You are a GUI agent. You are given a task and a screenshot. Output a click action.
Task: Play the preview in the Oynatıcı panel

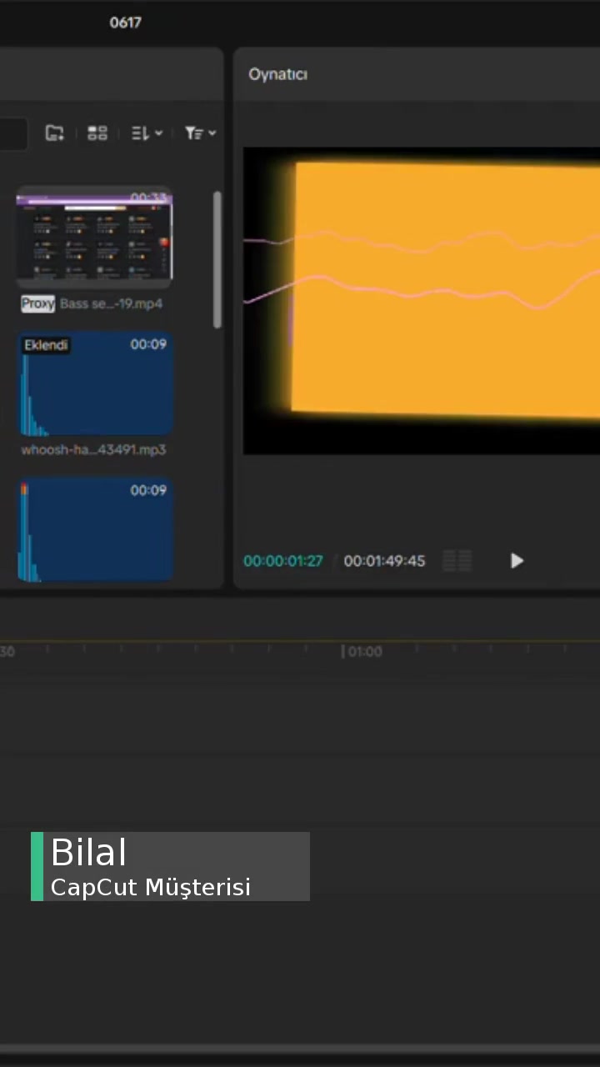pyautogui.click(x=517, y=561)
